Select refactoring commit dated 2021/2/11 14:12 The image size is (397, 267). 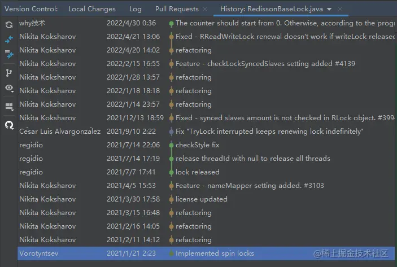point(206,240)
